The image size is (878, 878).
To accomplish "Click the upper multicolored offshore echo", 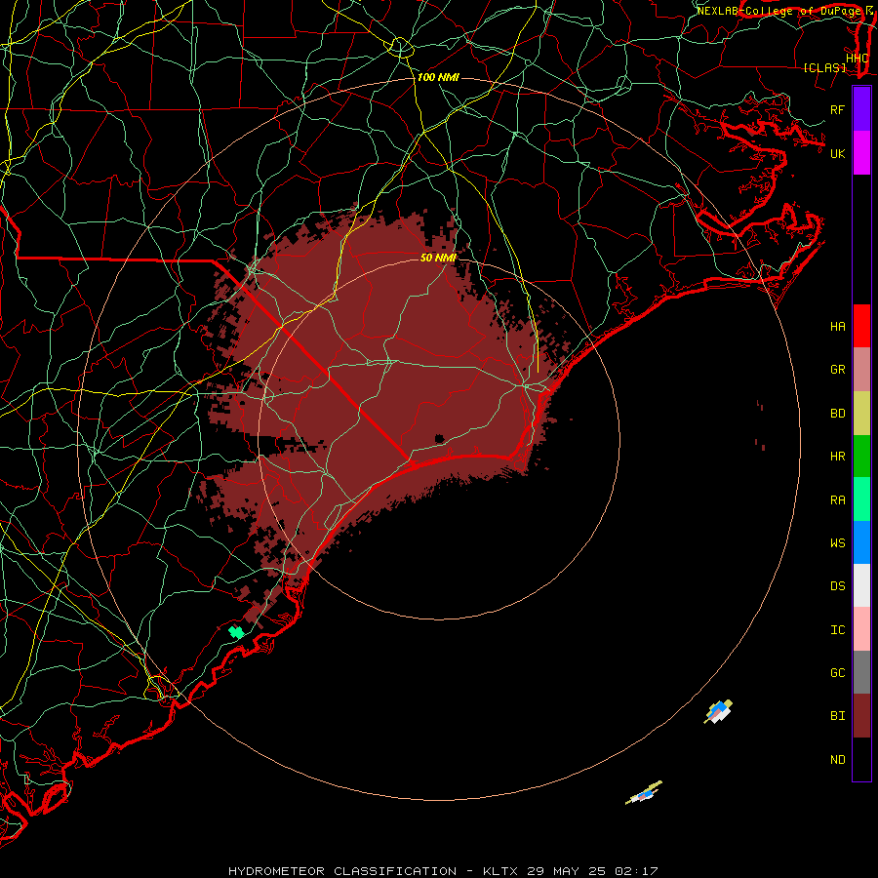I will tap(718, 711).
